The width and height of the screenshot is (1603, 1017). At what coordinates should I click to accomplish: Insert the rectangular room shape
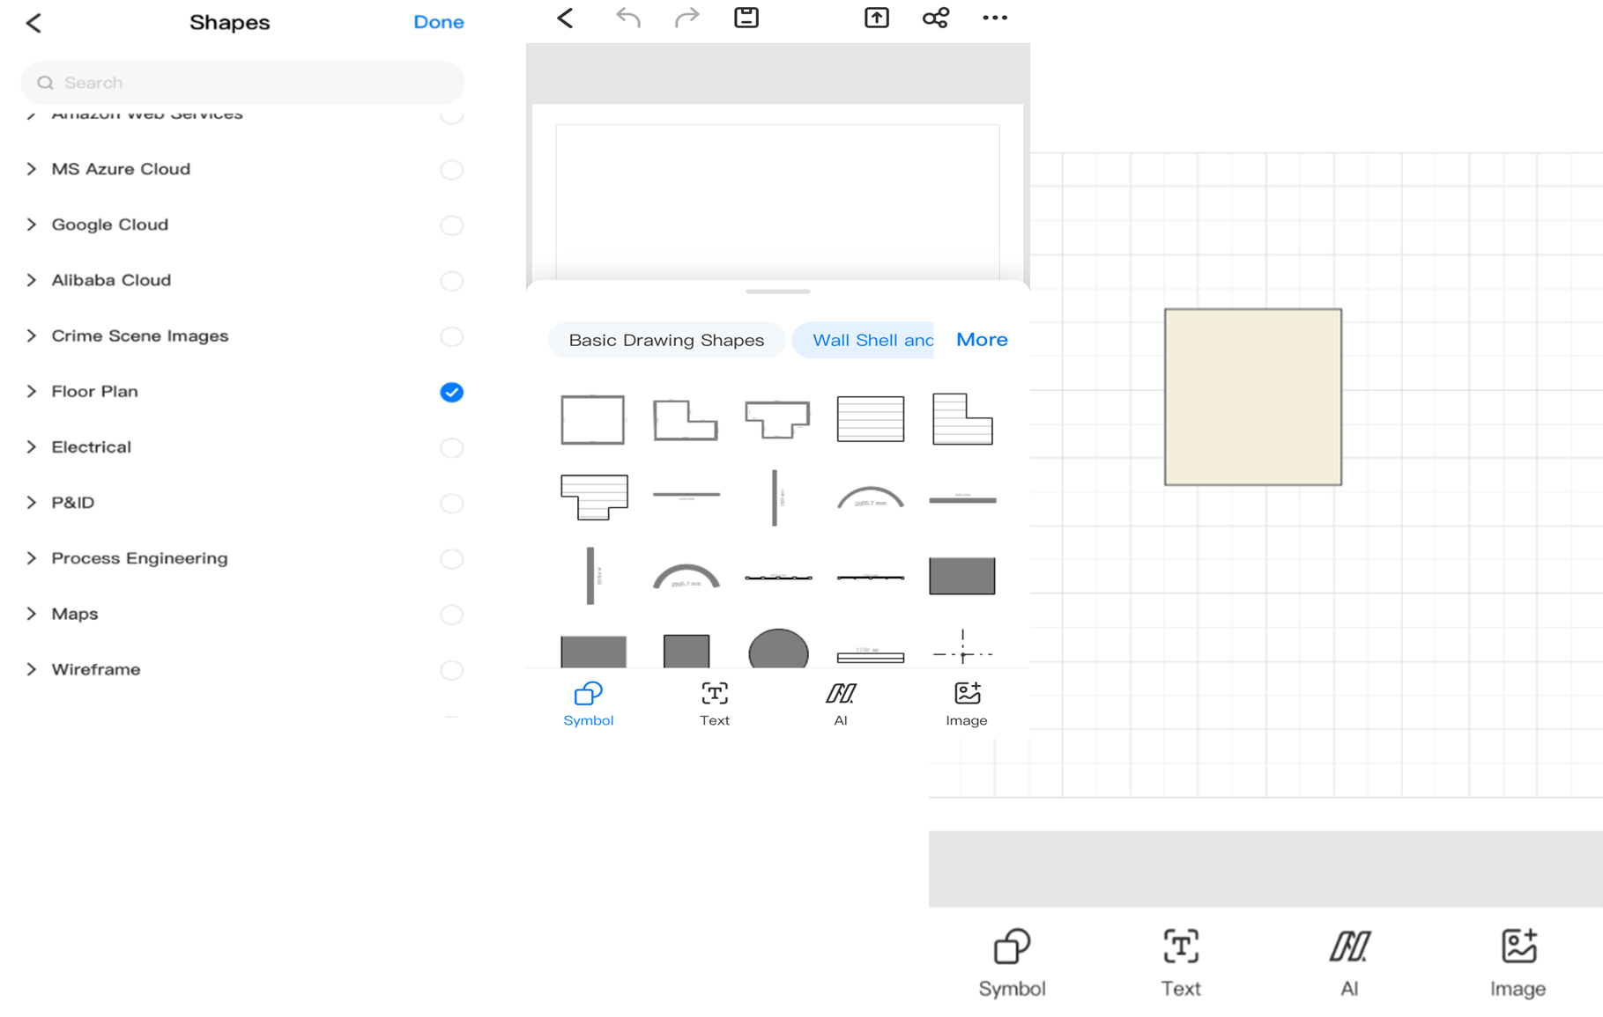[x=593, y=419]
